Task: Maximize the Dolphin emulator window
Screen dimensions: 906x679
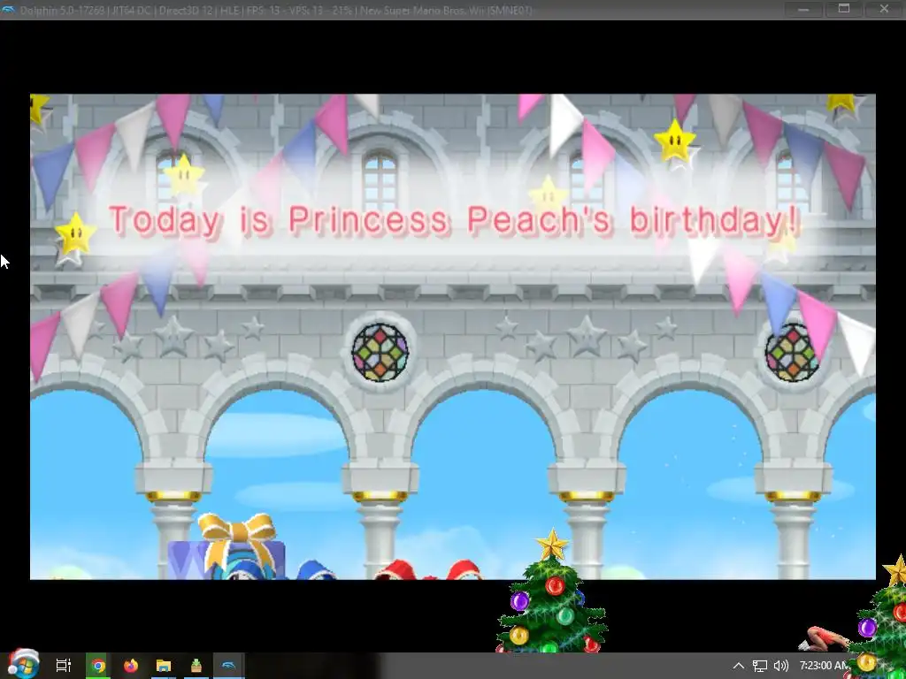Action: tap(843, 9)
